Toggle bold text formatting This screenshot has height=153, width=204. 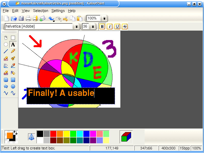(102, 26)
